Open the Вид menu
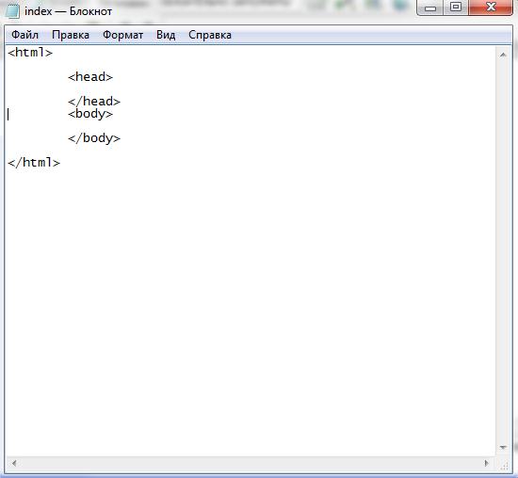 click(x=166, y=35)
